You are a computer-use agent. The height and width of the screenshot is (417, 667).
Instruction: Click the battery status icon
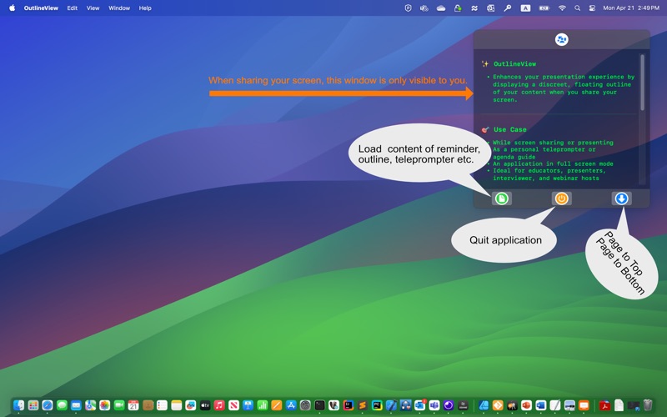point(544,8)
